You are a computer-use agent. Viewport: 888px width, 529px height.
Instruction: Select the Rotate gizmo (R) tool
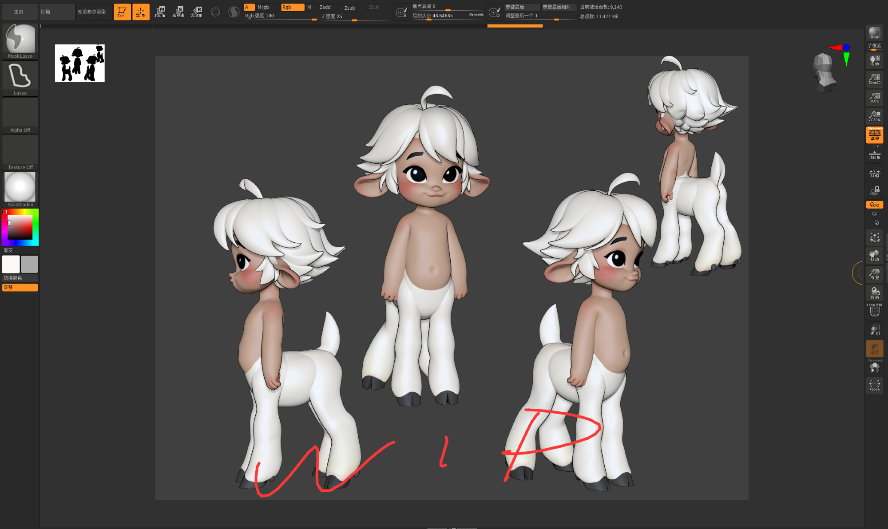pos(197,12)
